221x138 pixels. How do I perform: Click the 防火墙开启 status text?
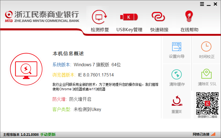80,99
